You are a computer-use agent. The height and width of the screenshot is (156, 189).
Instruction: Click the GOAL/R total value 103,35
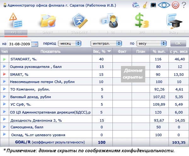coord(179,142)
